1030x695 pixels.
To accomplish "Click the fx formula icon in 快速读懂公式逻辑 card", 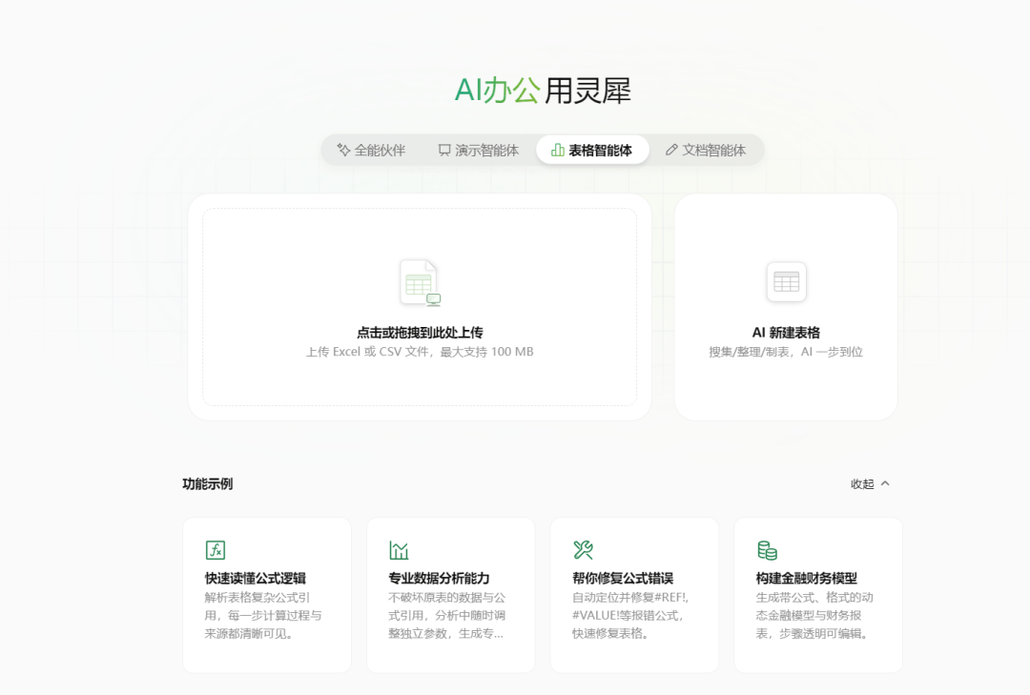I will 216,550.
